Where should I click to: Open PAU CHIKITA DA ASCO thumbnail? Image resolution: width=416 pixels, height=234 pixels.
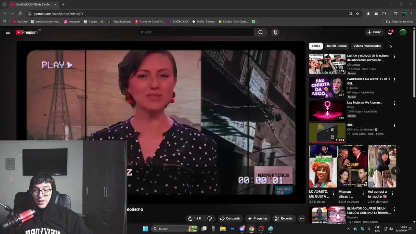tap(327, 87)
